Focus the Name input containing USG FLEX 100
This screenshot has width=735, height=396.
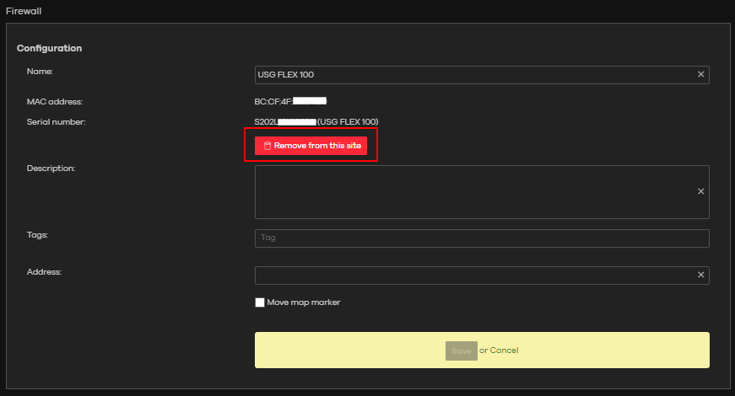point(473,75)
